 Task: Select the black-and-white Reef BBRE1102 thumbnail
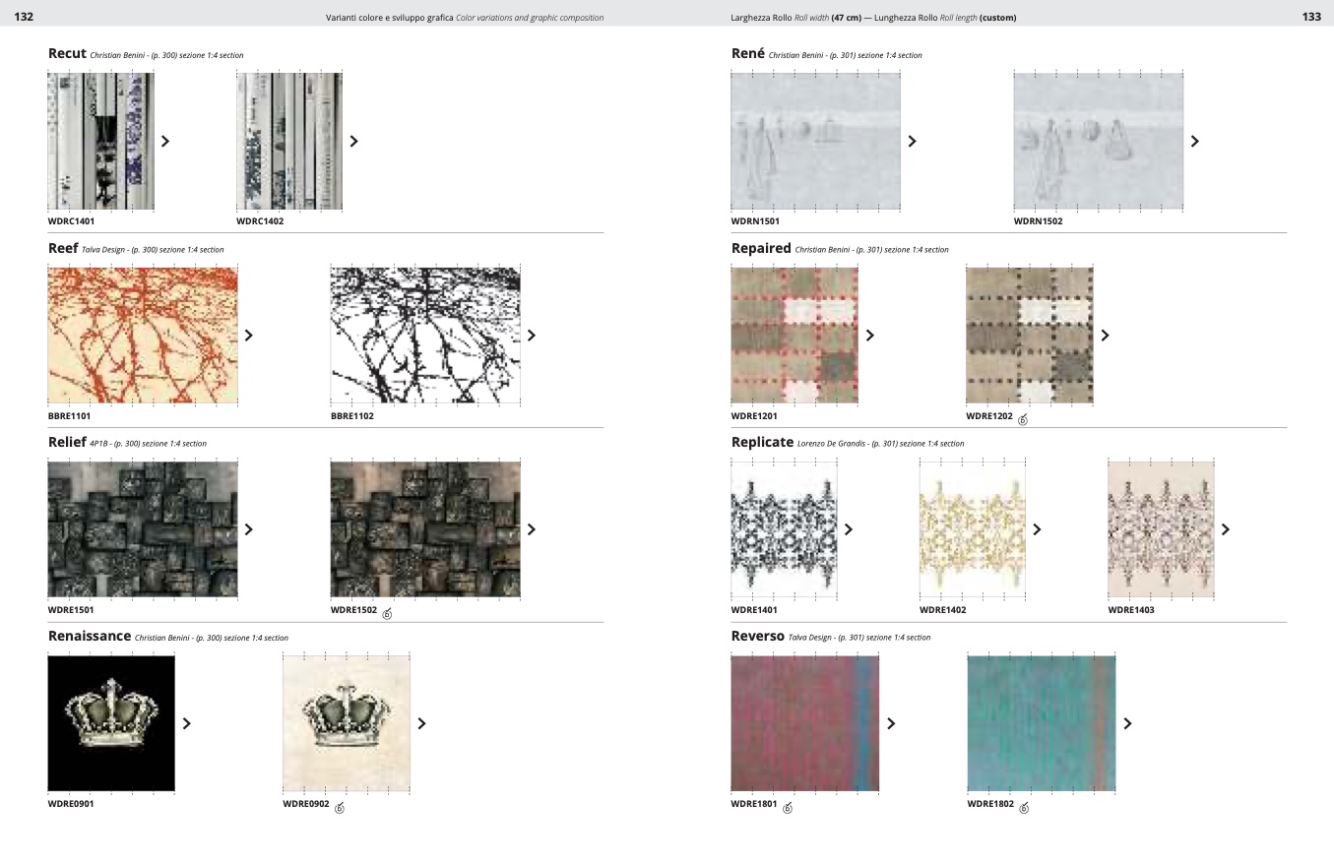tap(425, 335)
